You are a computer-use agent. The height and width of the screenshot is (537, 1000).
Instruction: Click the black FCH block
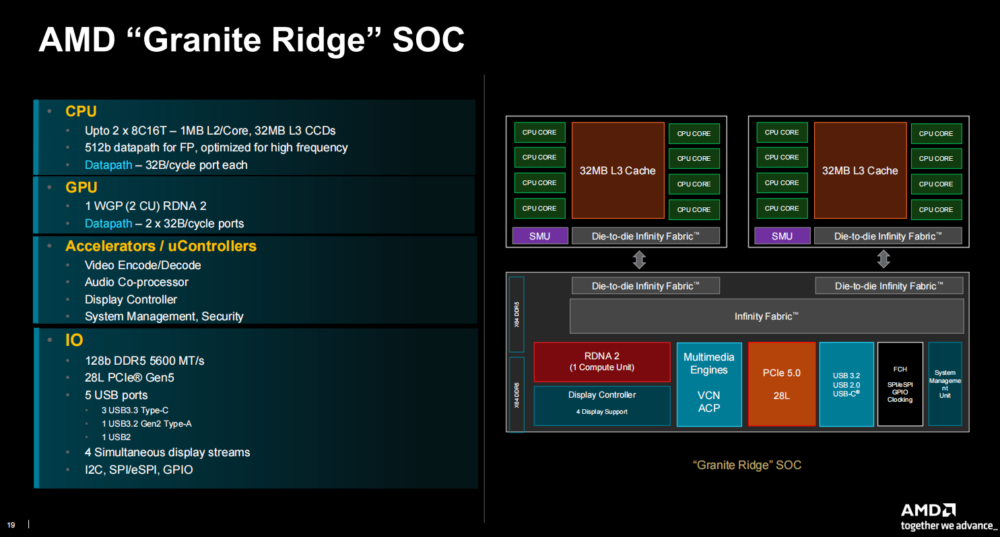pyautogui.click(x=900, y=384)
